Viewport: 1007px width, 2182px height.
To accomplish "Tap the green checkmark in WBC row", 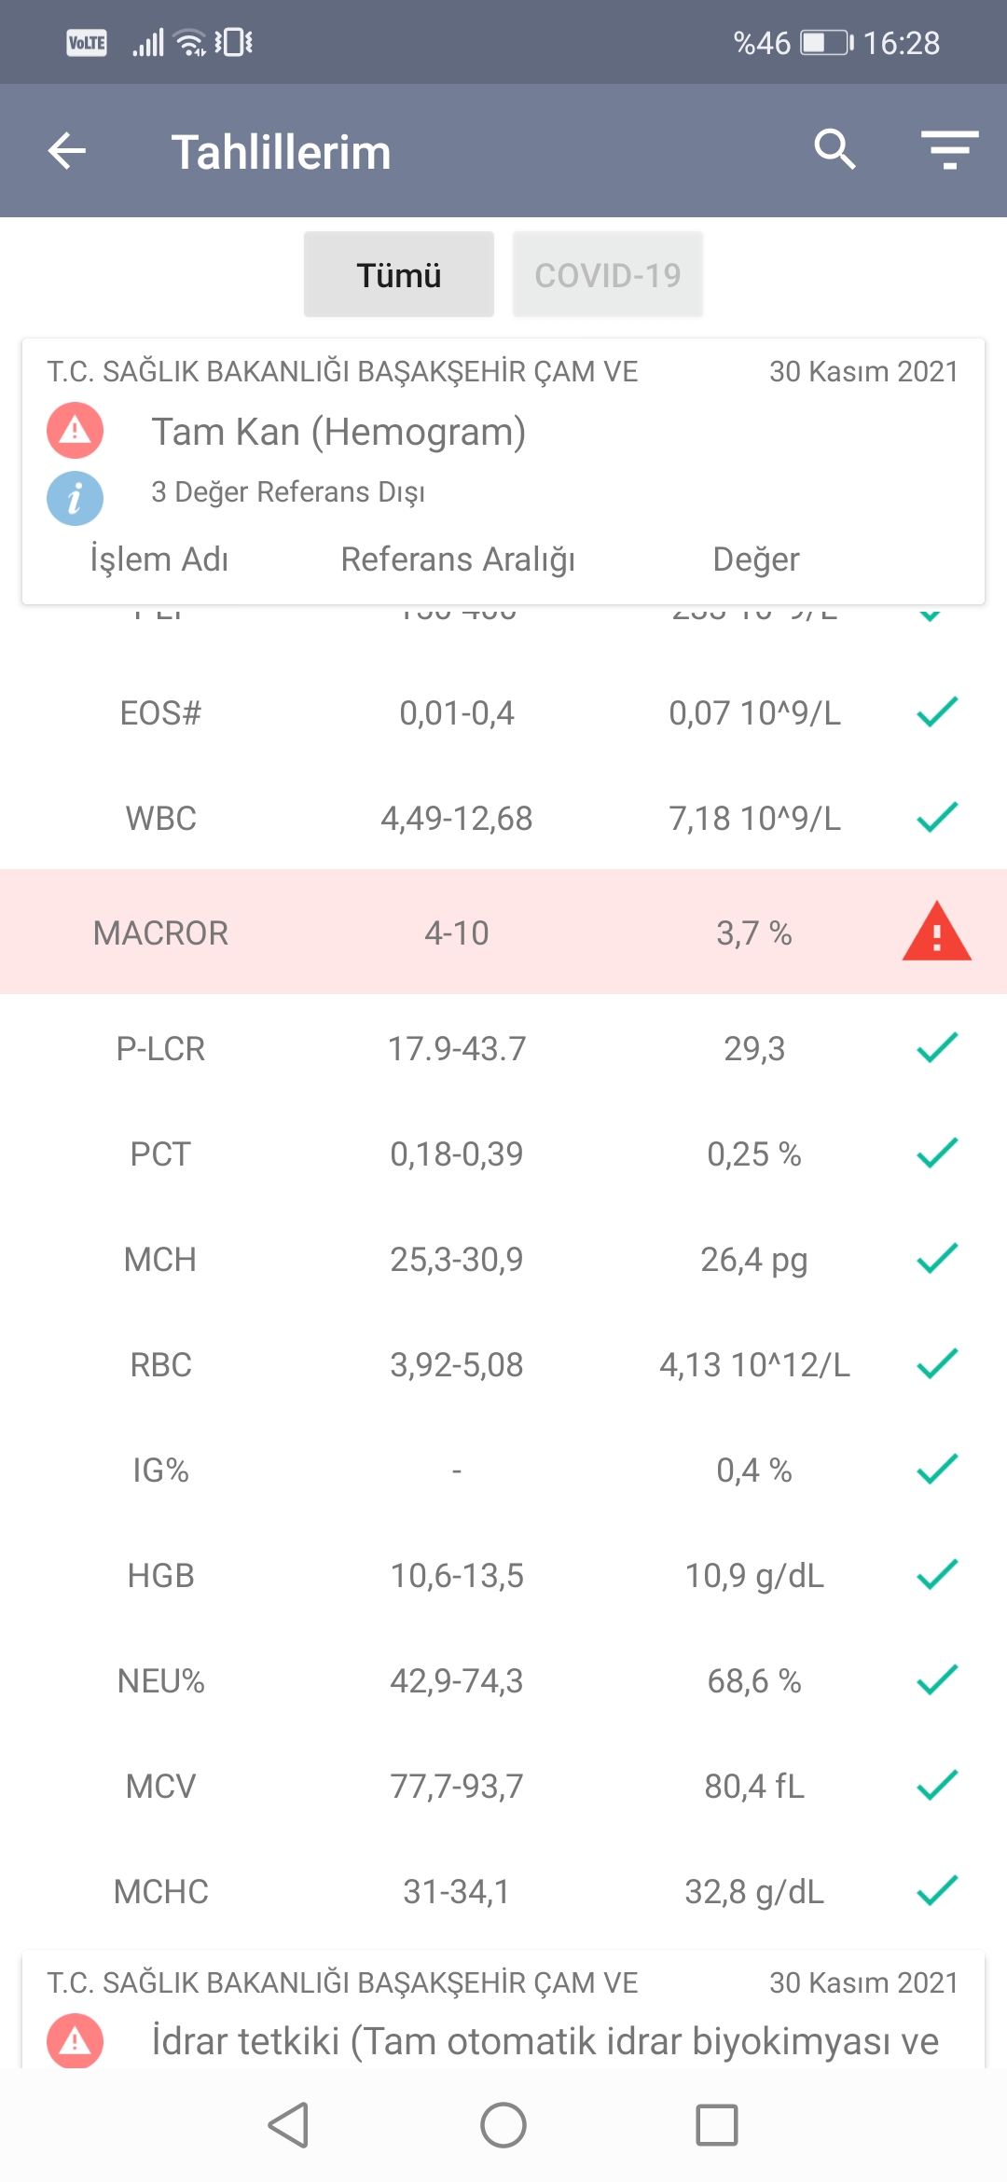I will pyautogui.click(x=936, y=818).
